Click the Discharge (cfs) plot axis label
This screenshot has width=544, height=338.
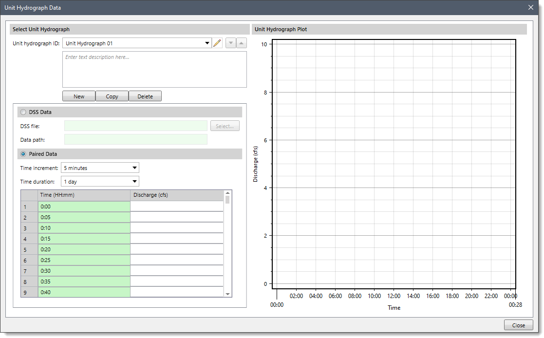pyautogui.click(x=255, y=164)
